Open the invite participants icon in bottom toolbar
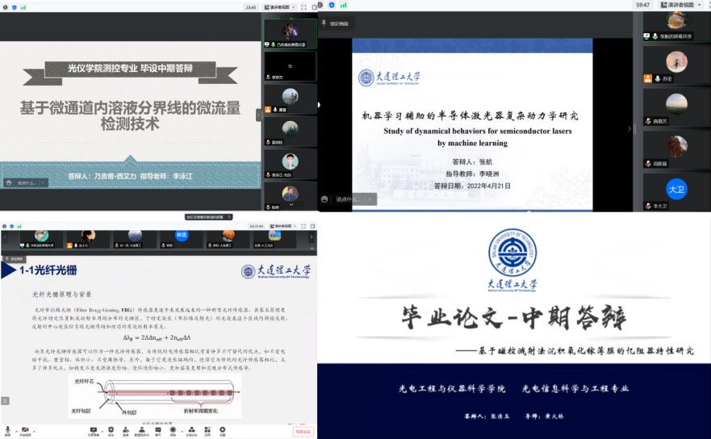 (126, 429)
